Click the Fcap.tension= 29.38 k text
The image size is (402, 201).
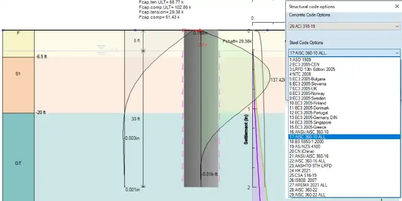[161, 12]
